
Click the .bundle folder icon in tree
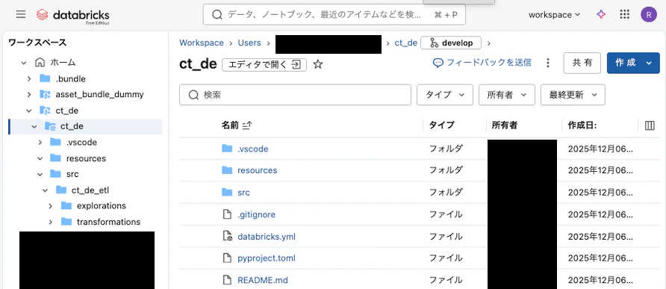45,78
